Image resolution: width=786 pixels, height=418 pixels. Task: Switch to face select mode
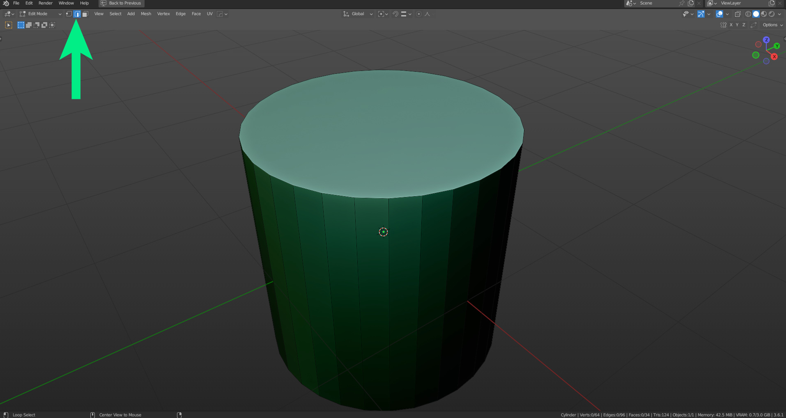click(x=85, y=14)
